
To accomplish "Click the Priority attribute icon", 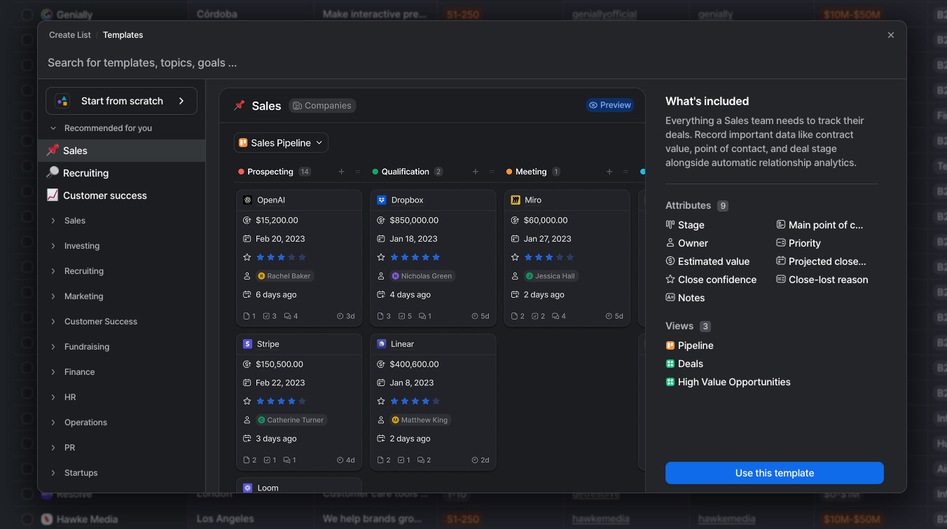I will [781, 243].
